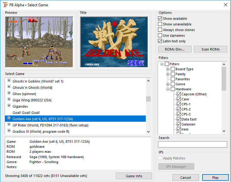
Task: Enable Show unavailable option
Action: point(160,24)
